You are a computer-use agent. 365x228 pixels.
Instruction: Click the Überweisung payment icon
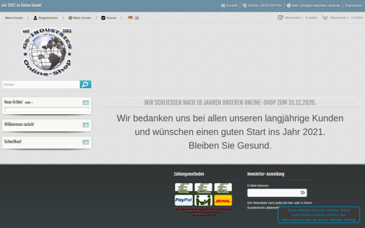point(203,188)
